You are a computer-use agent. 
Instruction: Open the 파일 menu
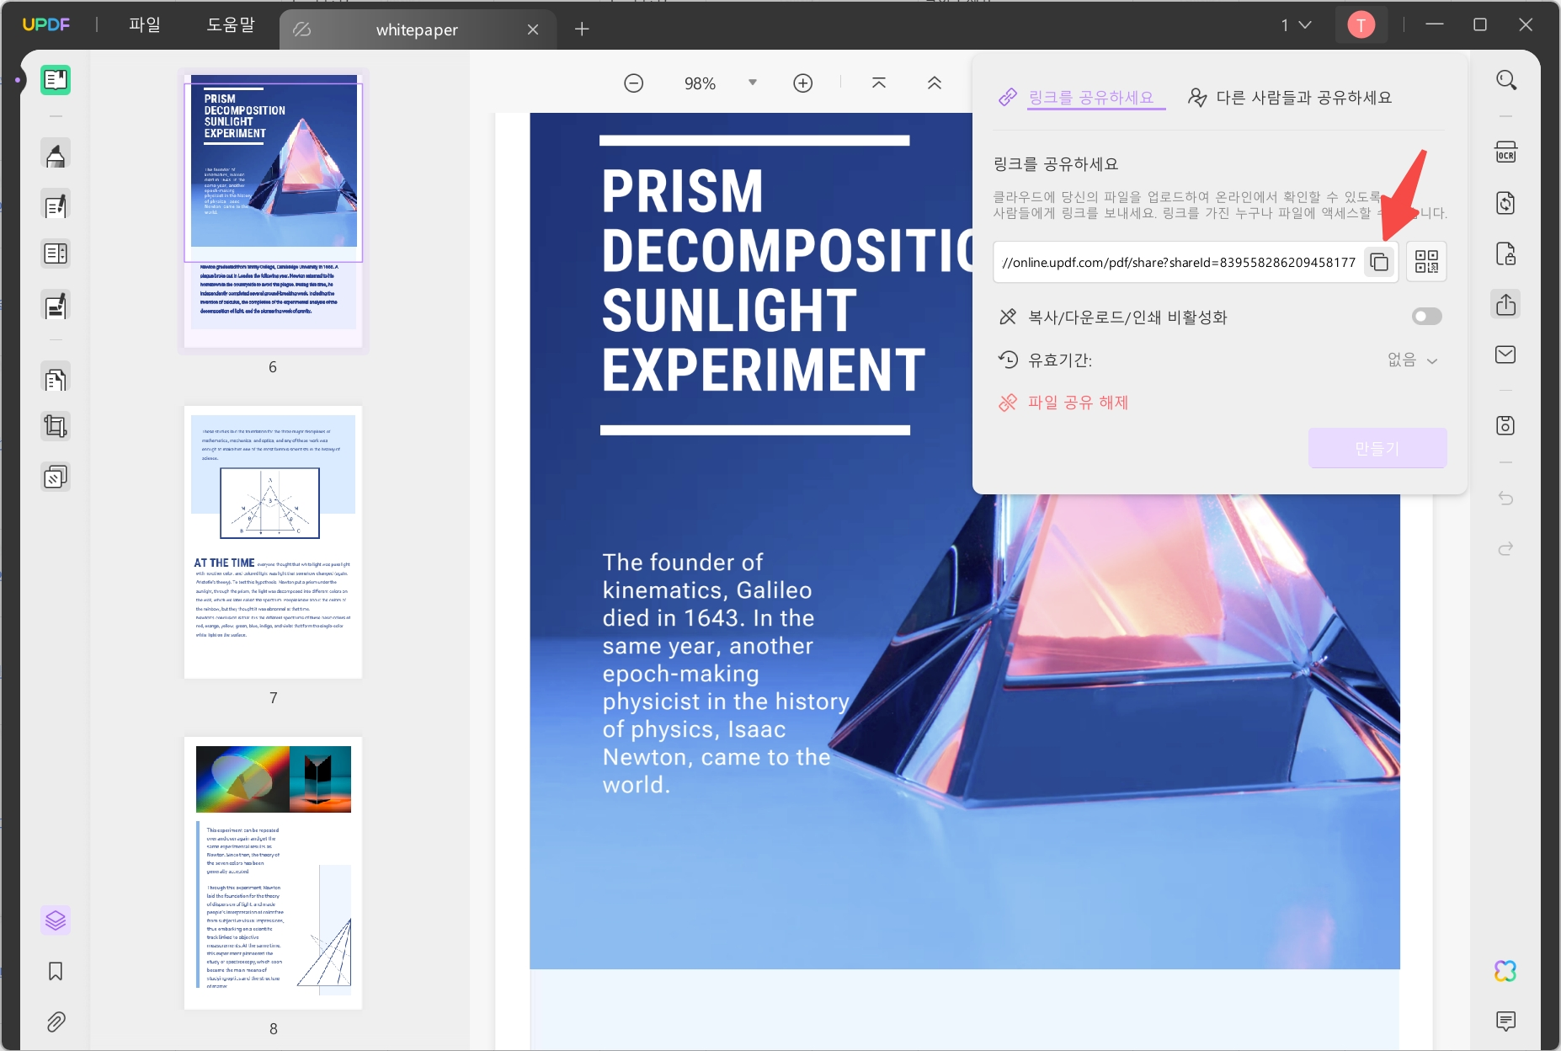coord(144,25)
